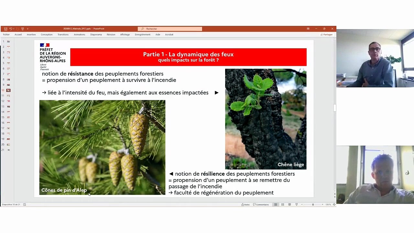The width and height of the screenshot is (414, 233).
Task: Switch to the Accueil ribbon tab
Action: [18, 35]
